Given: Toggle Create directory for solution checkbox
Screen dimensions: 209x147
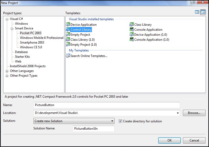Looking at the screenshot, I should pos(120,121).
